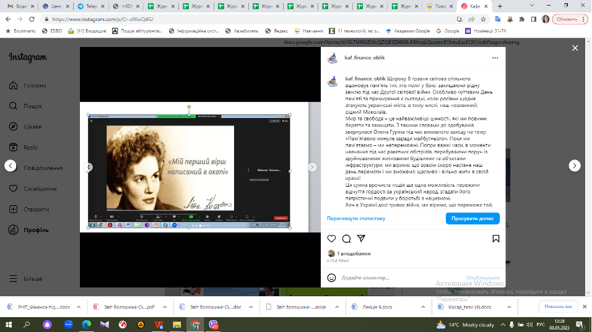Click the comment speech bubble icon
592x332 pixels.
347,239
